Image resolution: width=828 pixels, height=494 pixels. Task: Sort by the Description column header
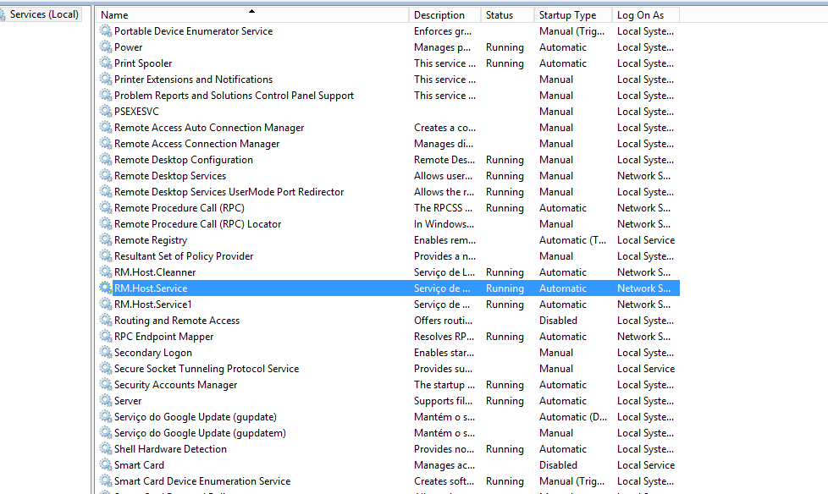444,14
